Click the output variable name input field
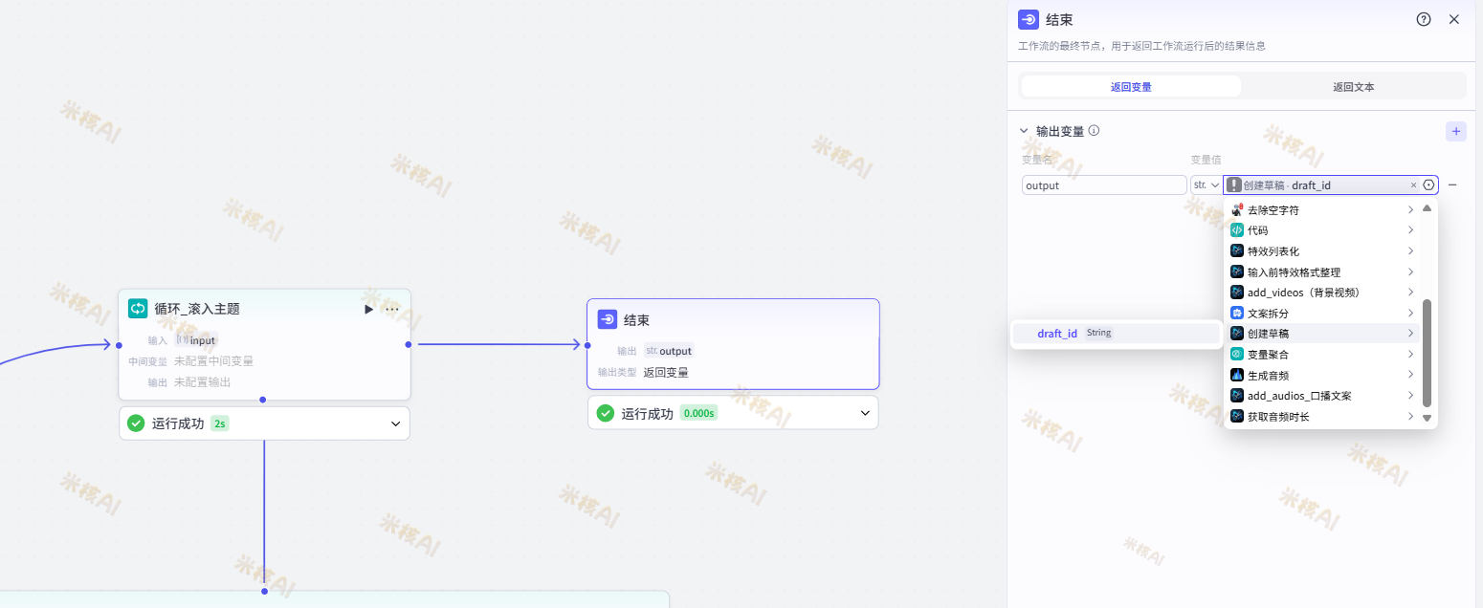 coord(1103,185)
